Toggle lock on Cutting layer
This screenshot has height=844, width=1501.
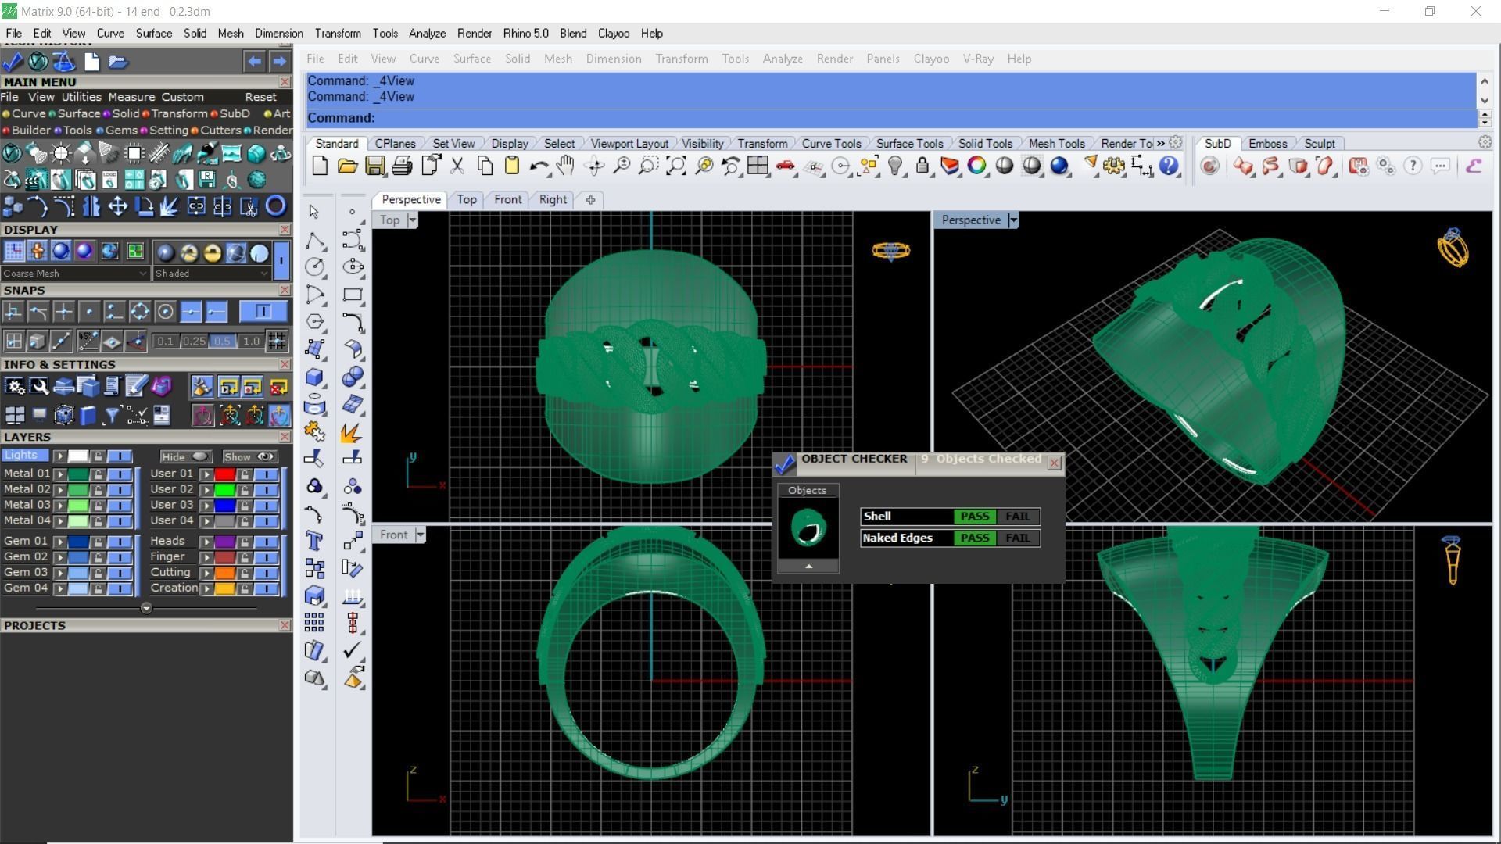[245, 573]
